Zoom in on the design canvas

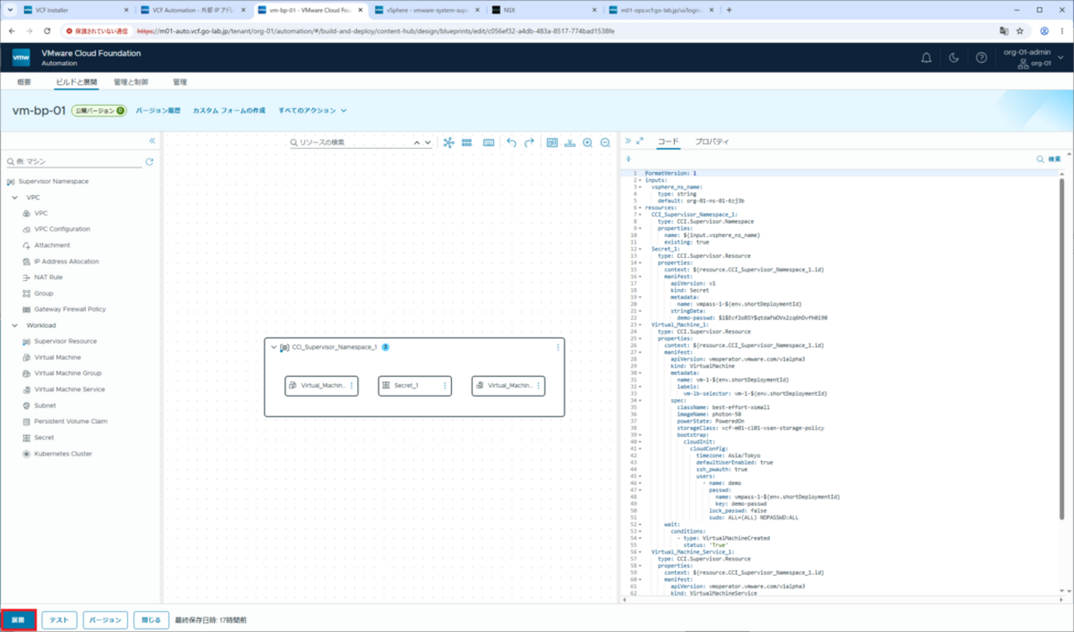point(587,143)
